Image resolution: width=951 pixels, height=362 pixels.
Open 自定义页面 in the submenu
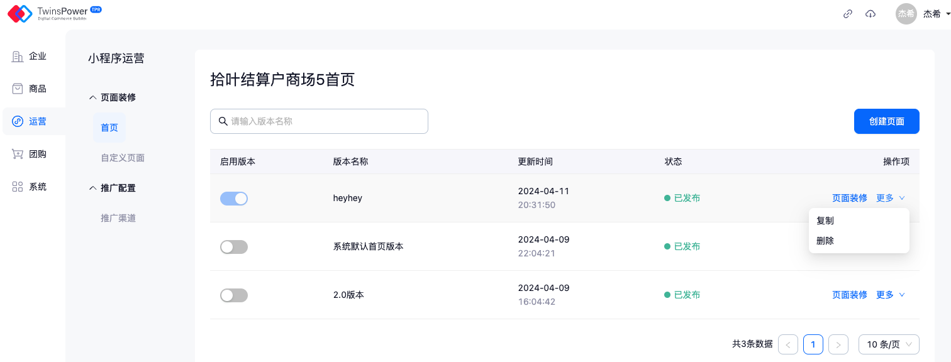point(123,158)
